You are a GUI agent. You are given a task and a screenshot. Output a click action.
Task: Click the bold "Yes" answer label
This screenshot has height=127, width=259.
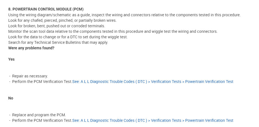(11, 59)
